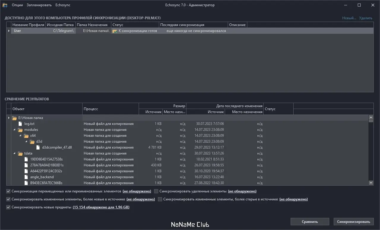This screenshot has width=380, height=230.
Task: Select the angle_backend file name
Action: click(x=42, y=177)
